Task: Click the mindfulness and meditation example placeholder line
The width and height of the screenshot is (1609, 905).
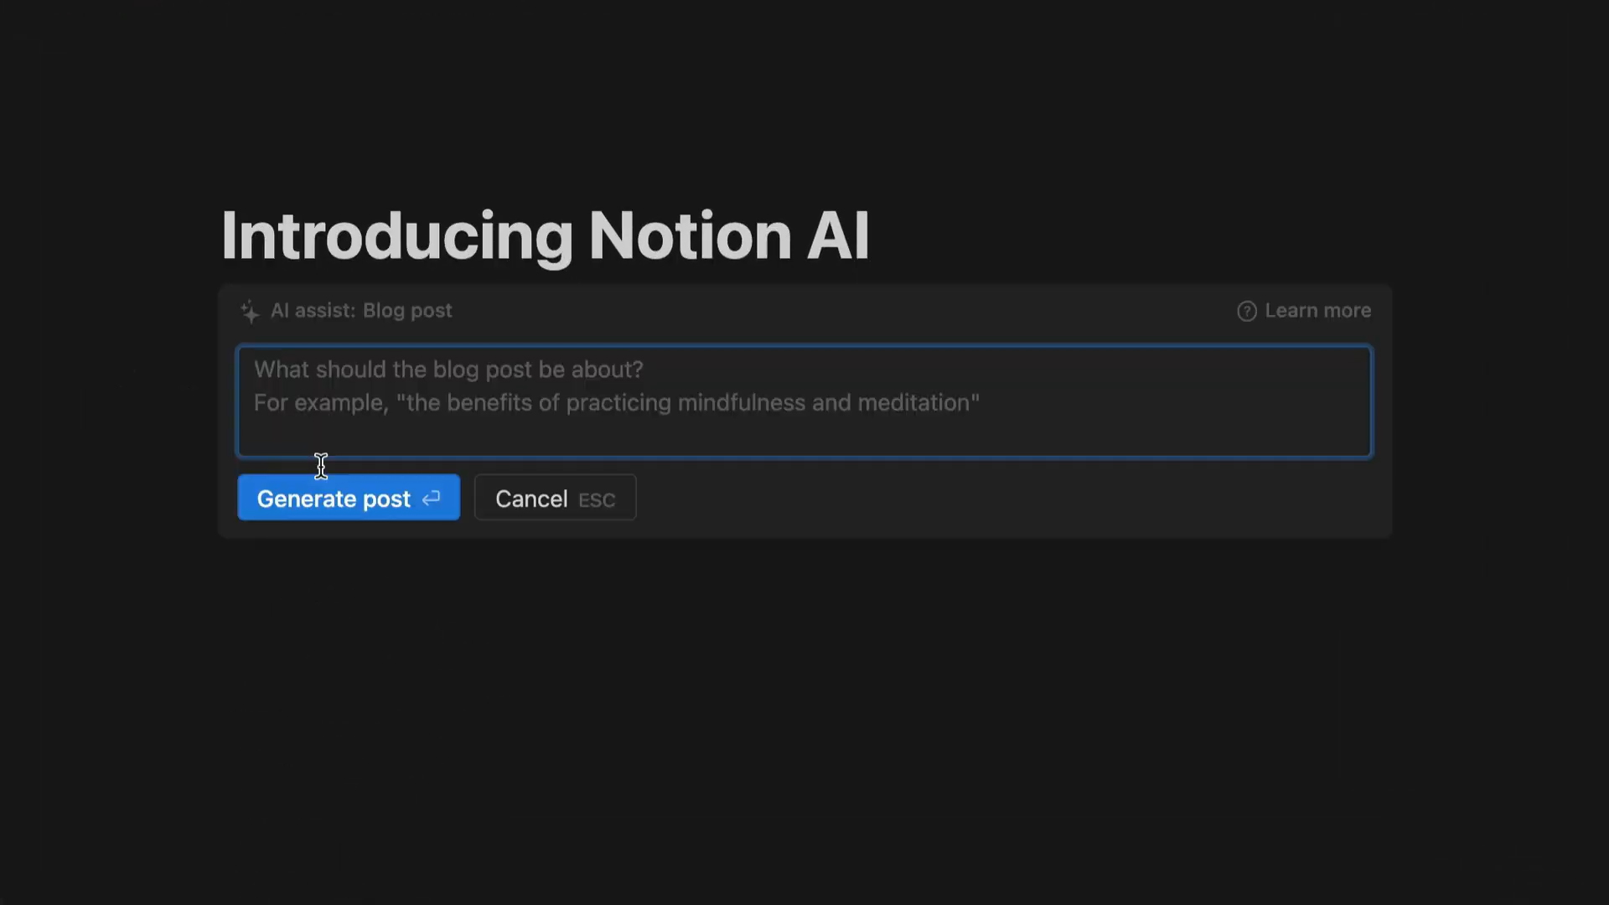Action: [x=616, y=403]
